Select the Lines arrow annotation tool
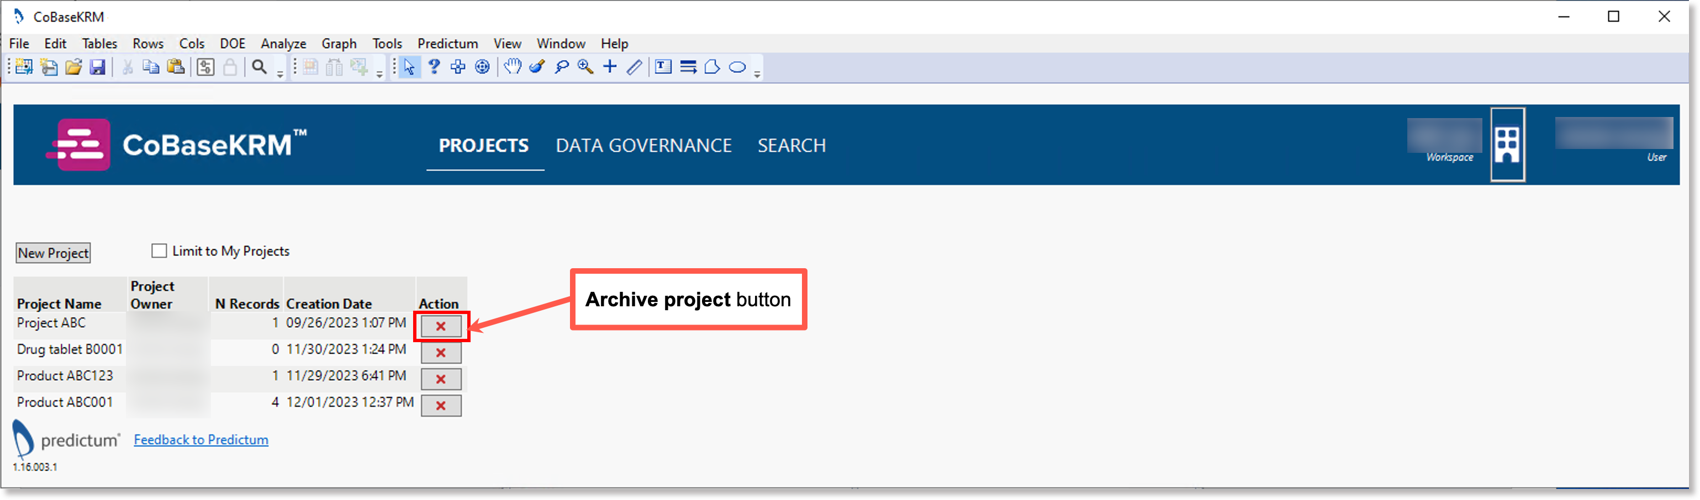The width and height of the screenshot is (1700, 500). pos(688,67)
